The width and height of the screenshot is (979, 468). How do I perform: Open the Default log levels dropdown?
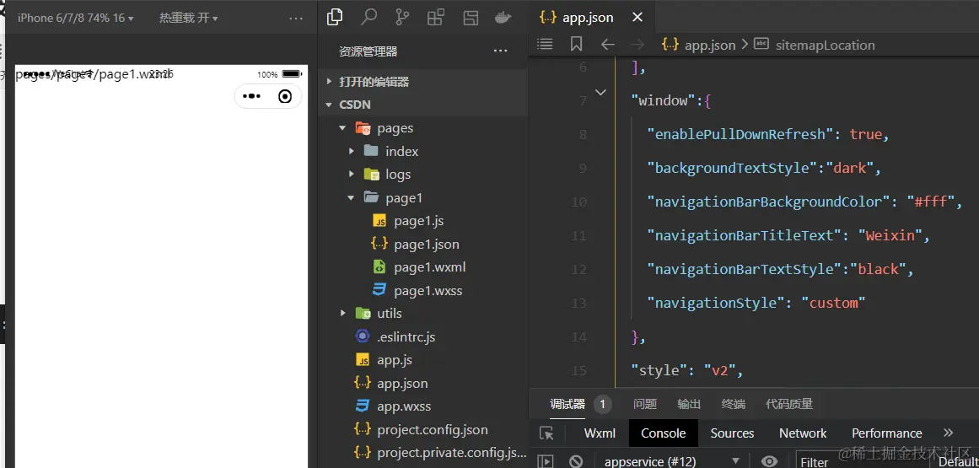[x=958, y=462]
